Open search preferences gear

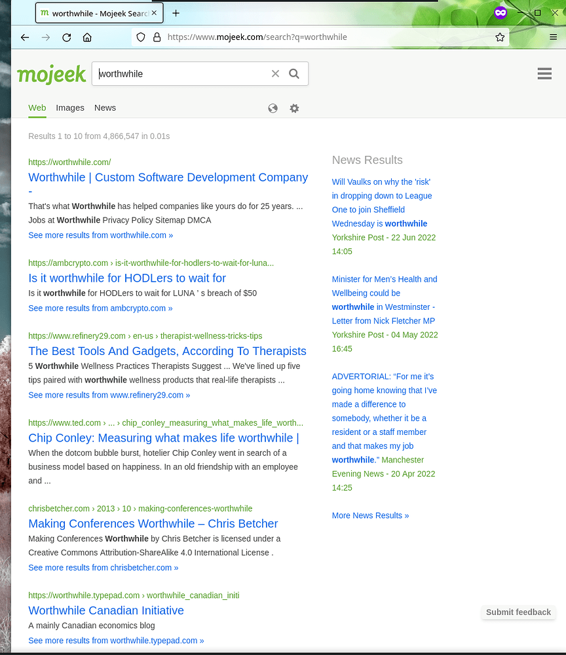[x=294, y=108]
